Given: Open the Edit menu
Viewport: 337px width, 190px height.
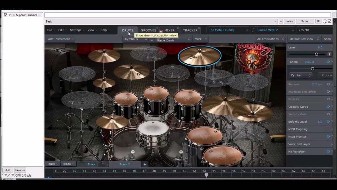Looking at the screenshot, I should (62, 30).
